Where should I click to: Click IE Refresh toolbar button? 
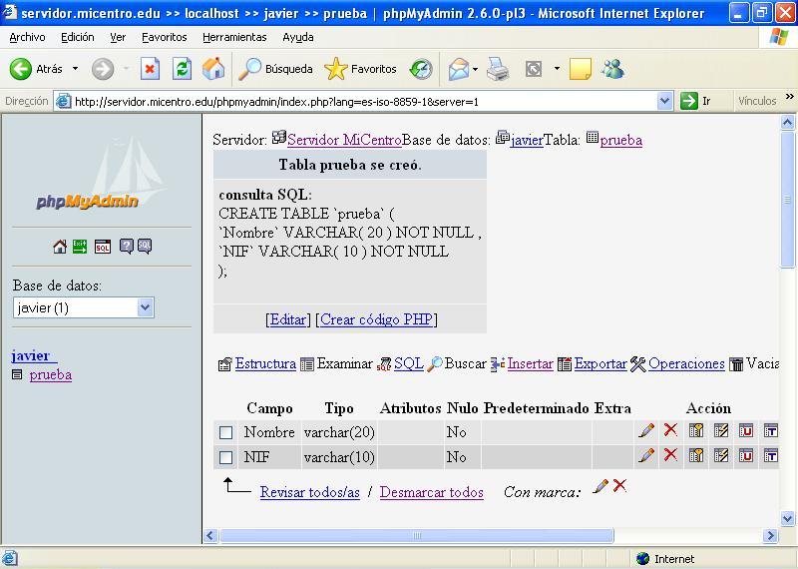tap(182, 69)
